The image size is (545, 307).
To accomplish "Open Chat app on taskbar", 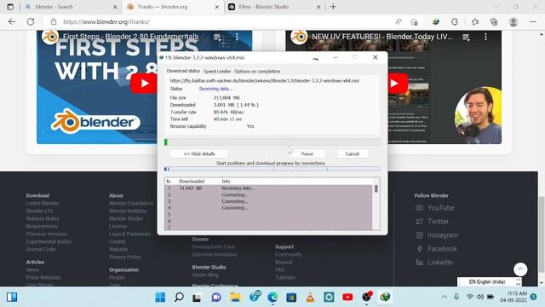I will click(x=216, y=298).
